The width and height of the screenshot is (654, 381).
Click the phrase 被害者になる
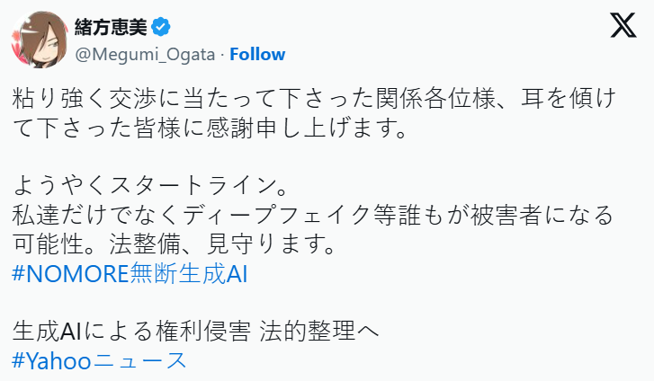pyautogui.click(x=542, y=216)
